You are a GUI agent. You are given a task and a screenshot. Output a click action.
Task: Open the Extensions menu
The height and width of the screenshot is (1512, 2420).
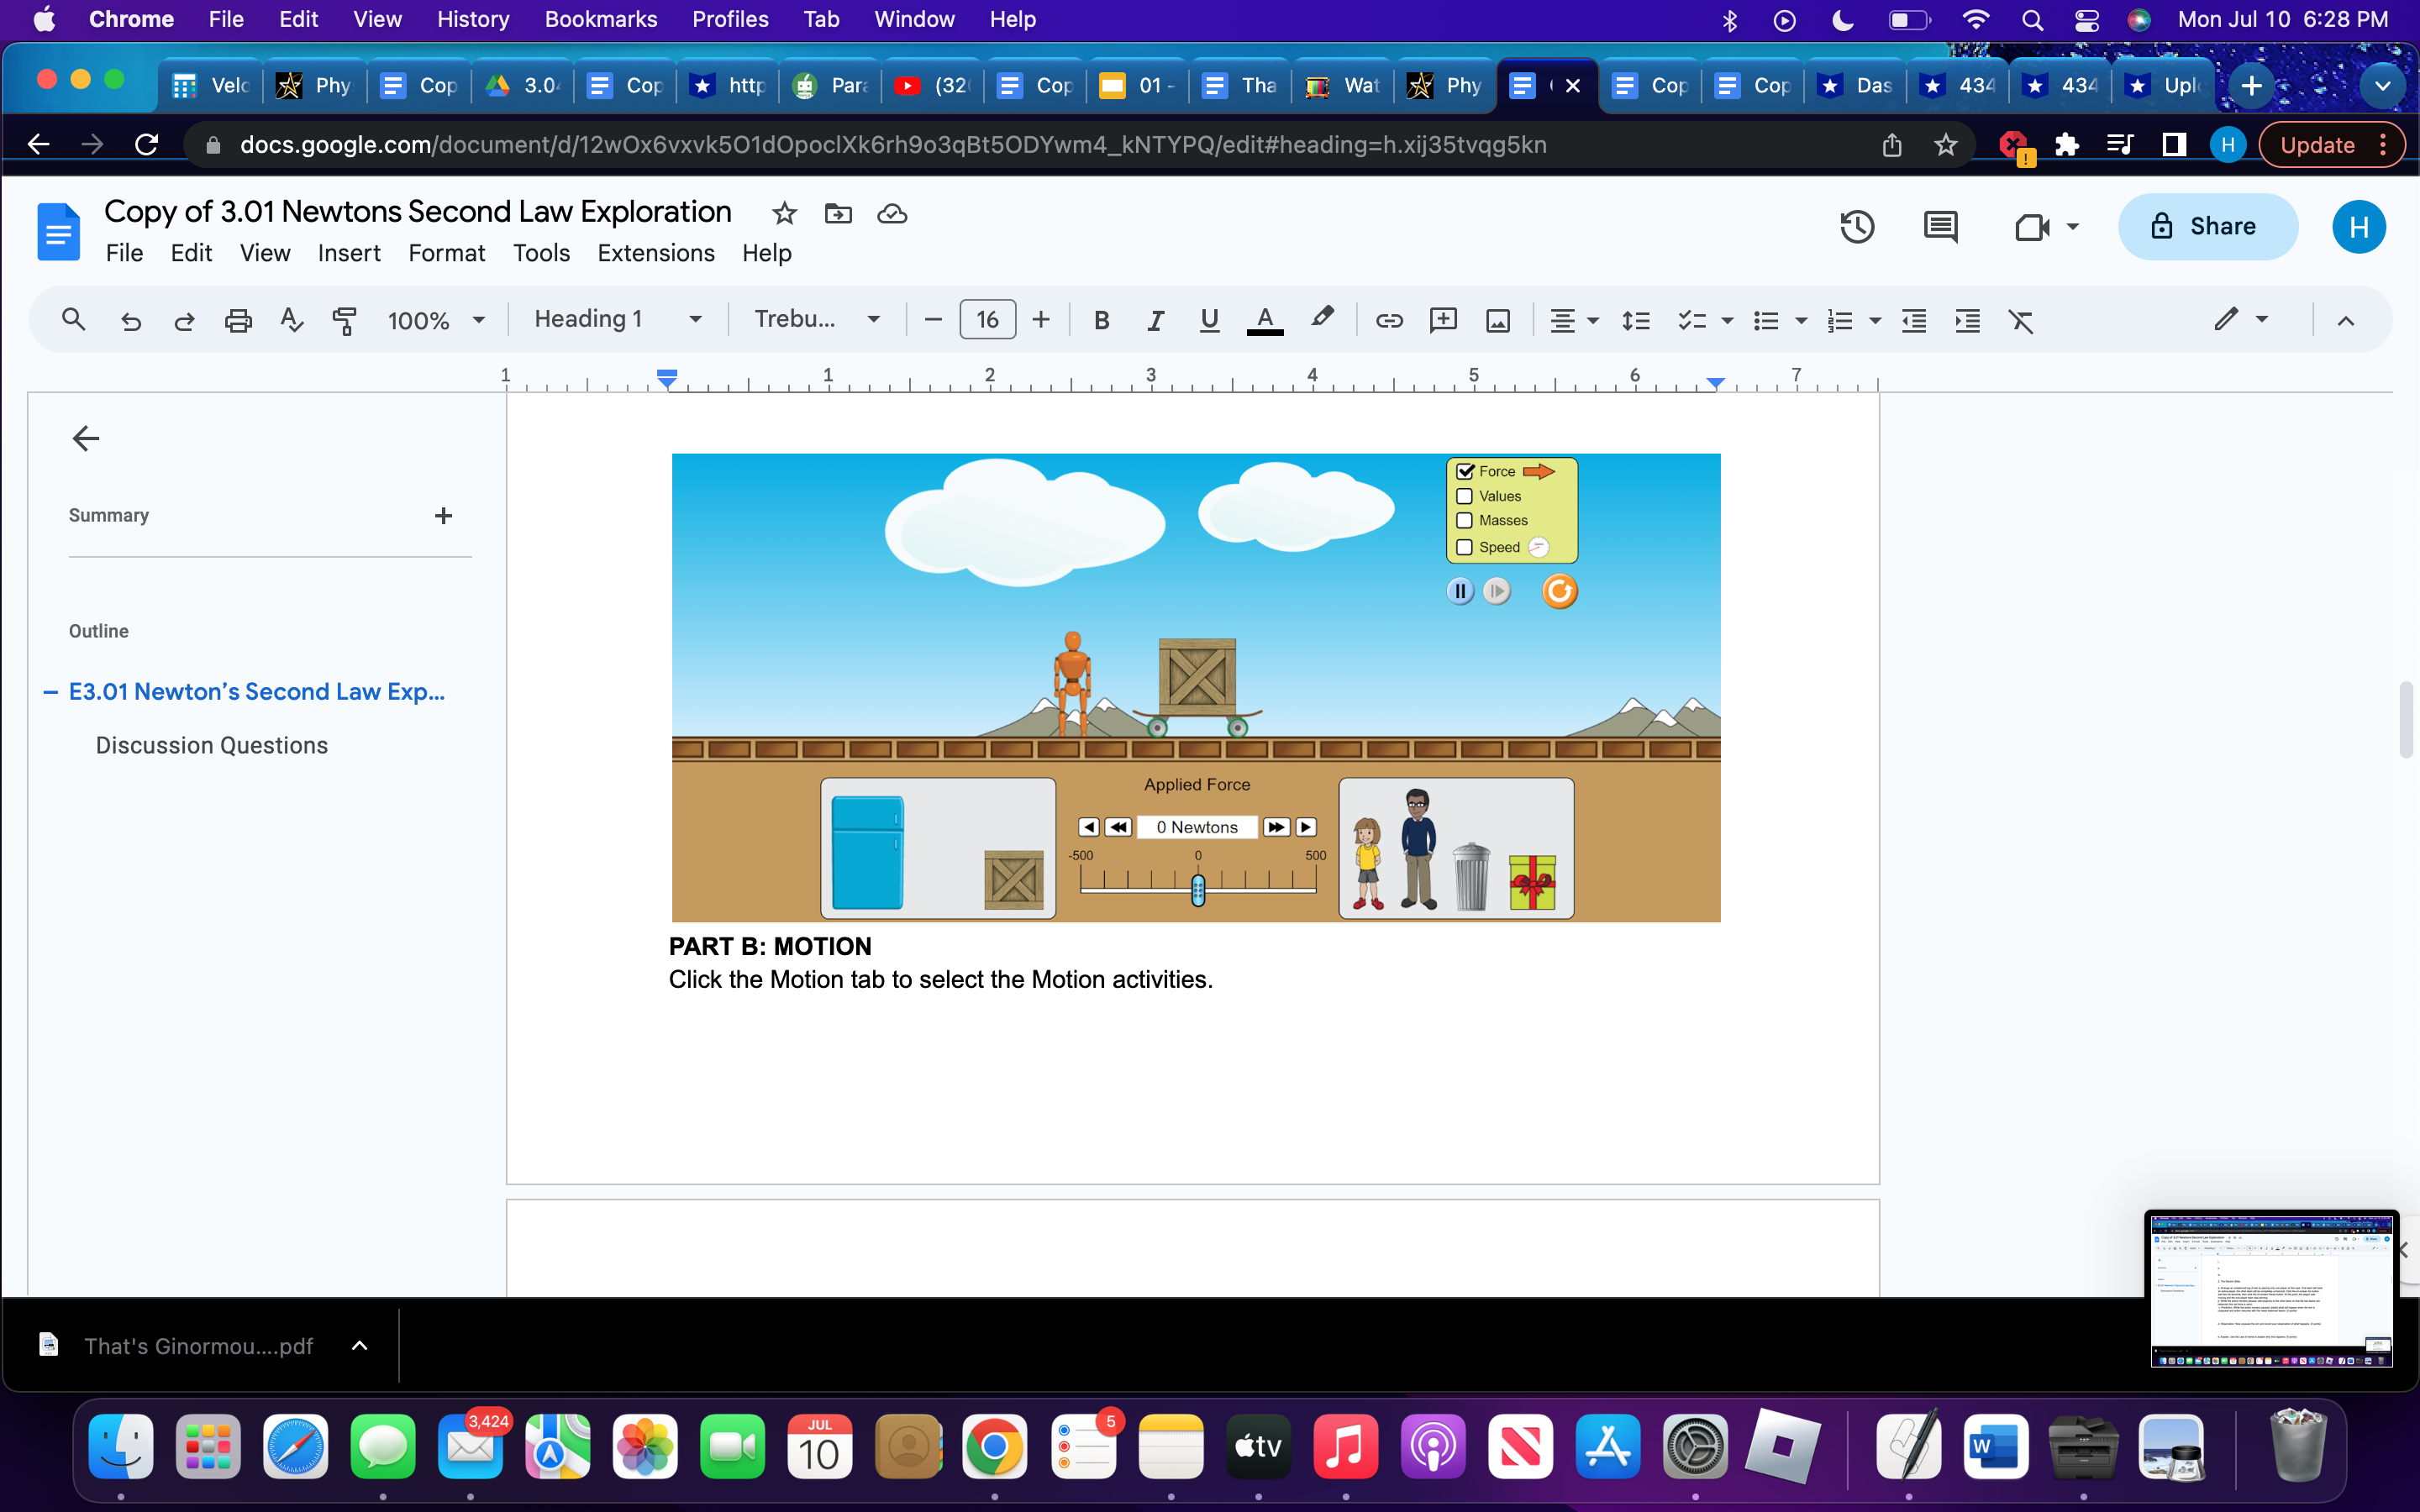click(x=655, y=253)
